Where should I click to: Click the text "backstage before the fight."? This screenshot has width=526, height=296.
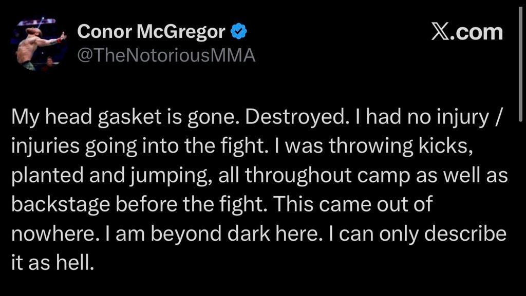pos(139,204)
